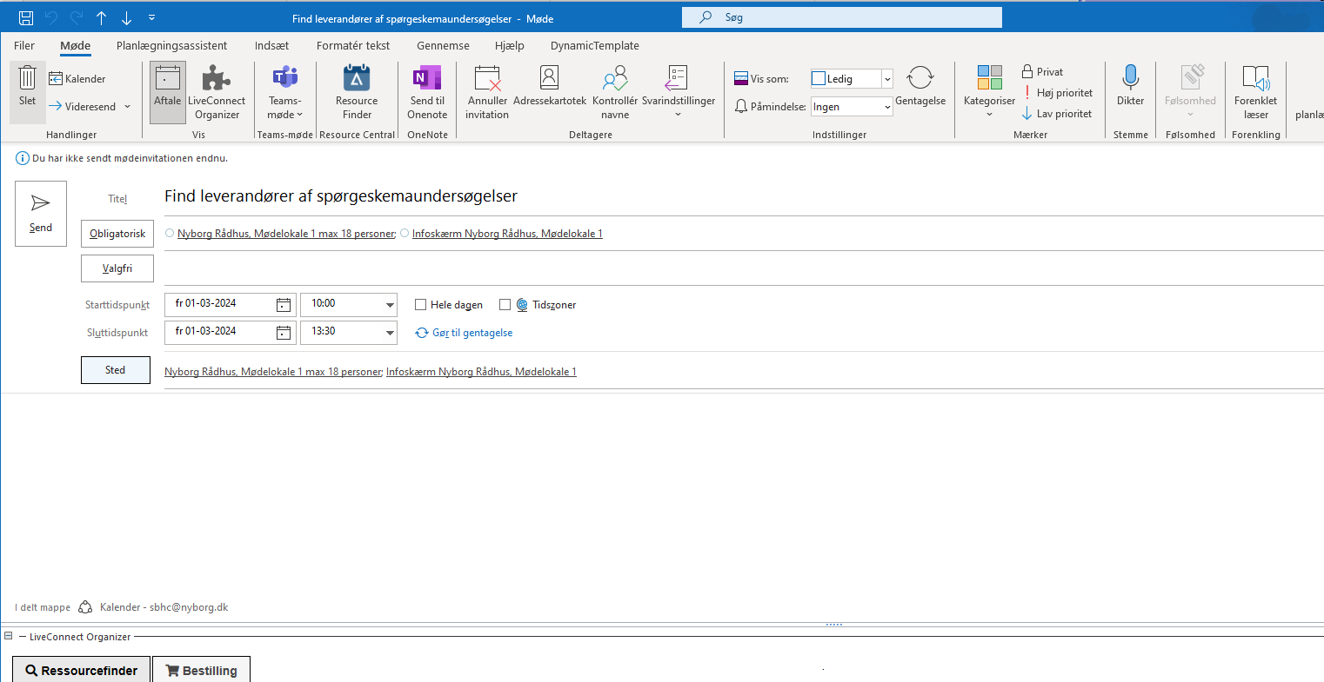Open the Indsæt ribbon tab
The width and height of the screenshot is (1324, 682).
coord(271,45)
